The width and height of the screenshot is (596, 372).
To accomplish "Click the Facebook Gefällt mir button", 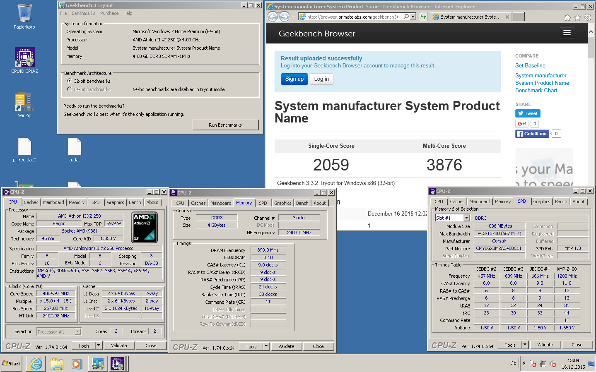I will (532, 134).
